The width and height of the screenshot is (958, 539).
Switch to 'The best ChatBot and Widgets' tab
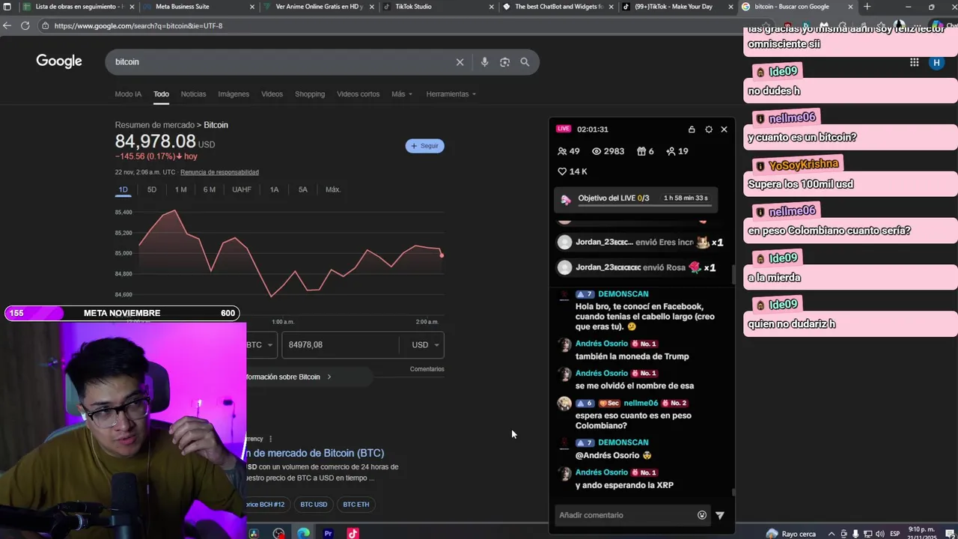558,7
